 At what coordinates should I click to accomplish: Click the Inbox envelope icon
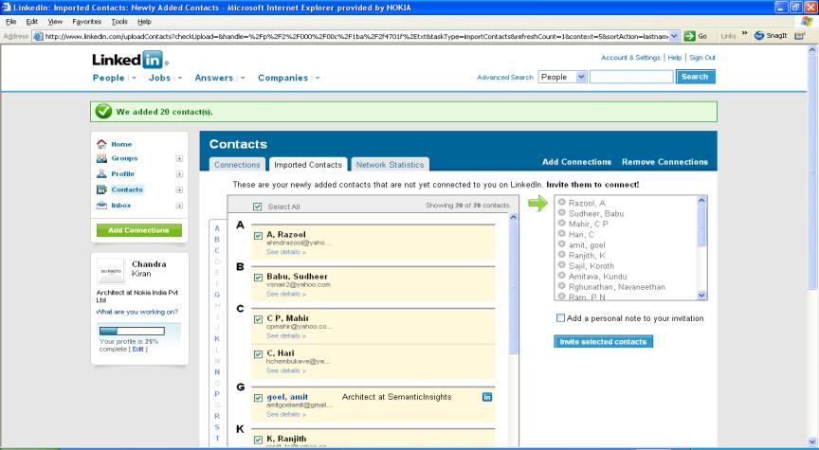tap(101, 206)
